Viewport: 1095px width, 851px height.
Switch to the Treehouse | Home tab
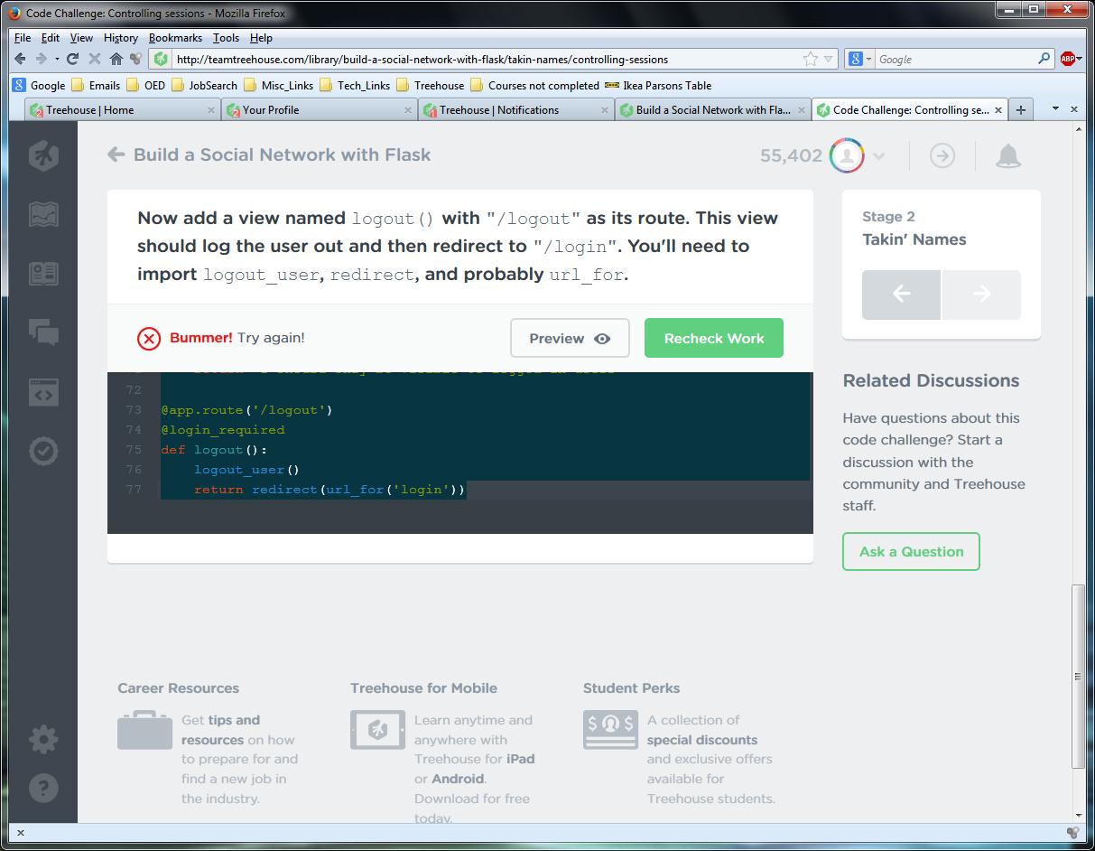tap(123, 109)
